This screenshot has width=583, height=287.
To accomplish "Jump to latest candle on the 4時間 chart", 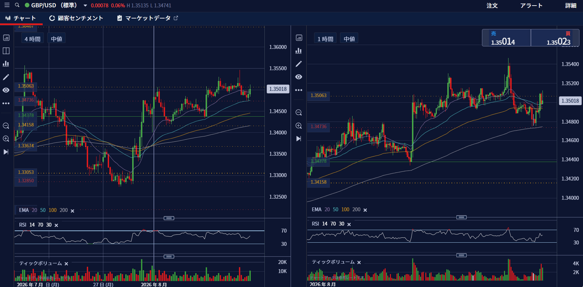I will click(x=6, y=152).
